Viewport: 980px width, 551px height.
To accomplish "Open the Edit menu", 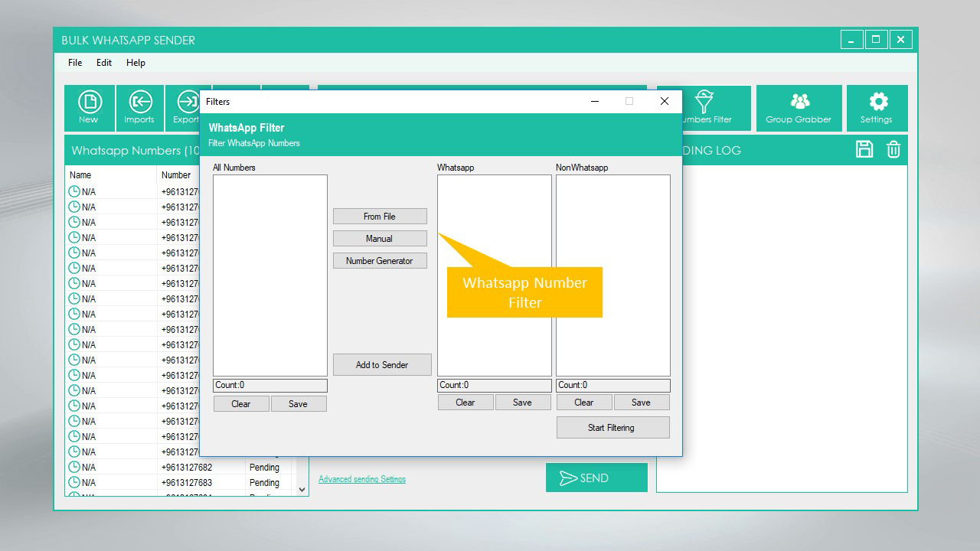I will click(104, 63).
